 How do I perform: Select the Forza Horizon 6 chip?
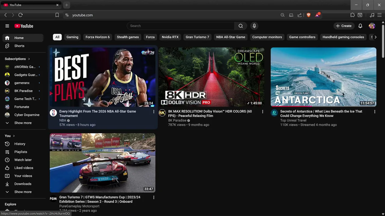coord(98,37)
